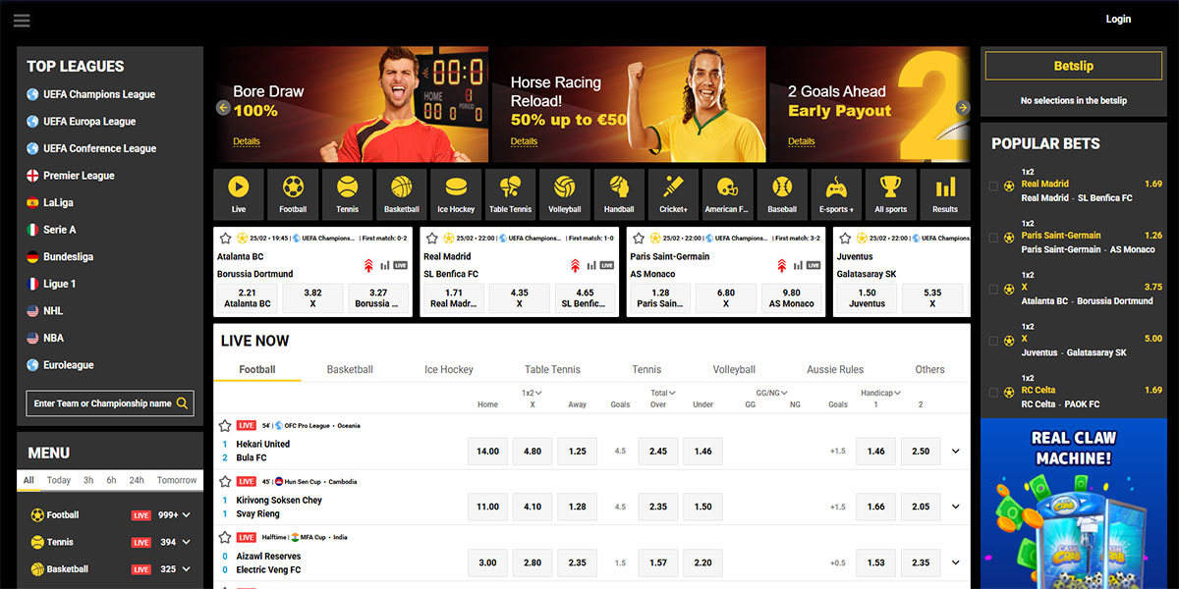The height and width of the screenshot is (589, 1179).
Task: Open the Cricket+ section
Action: pos(673,193)
